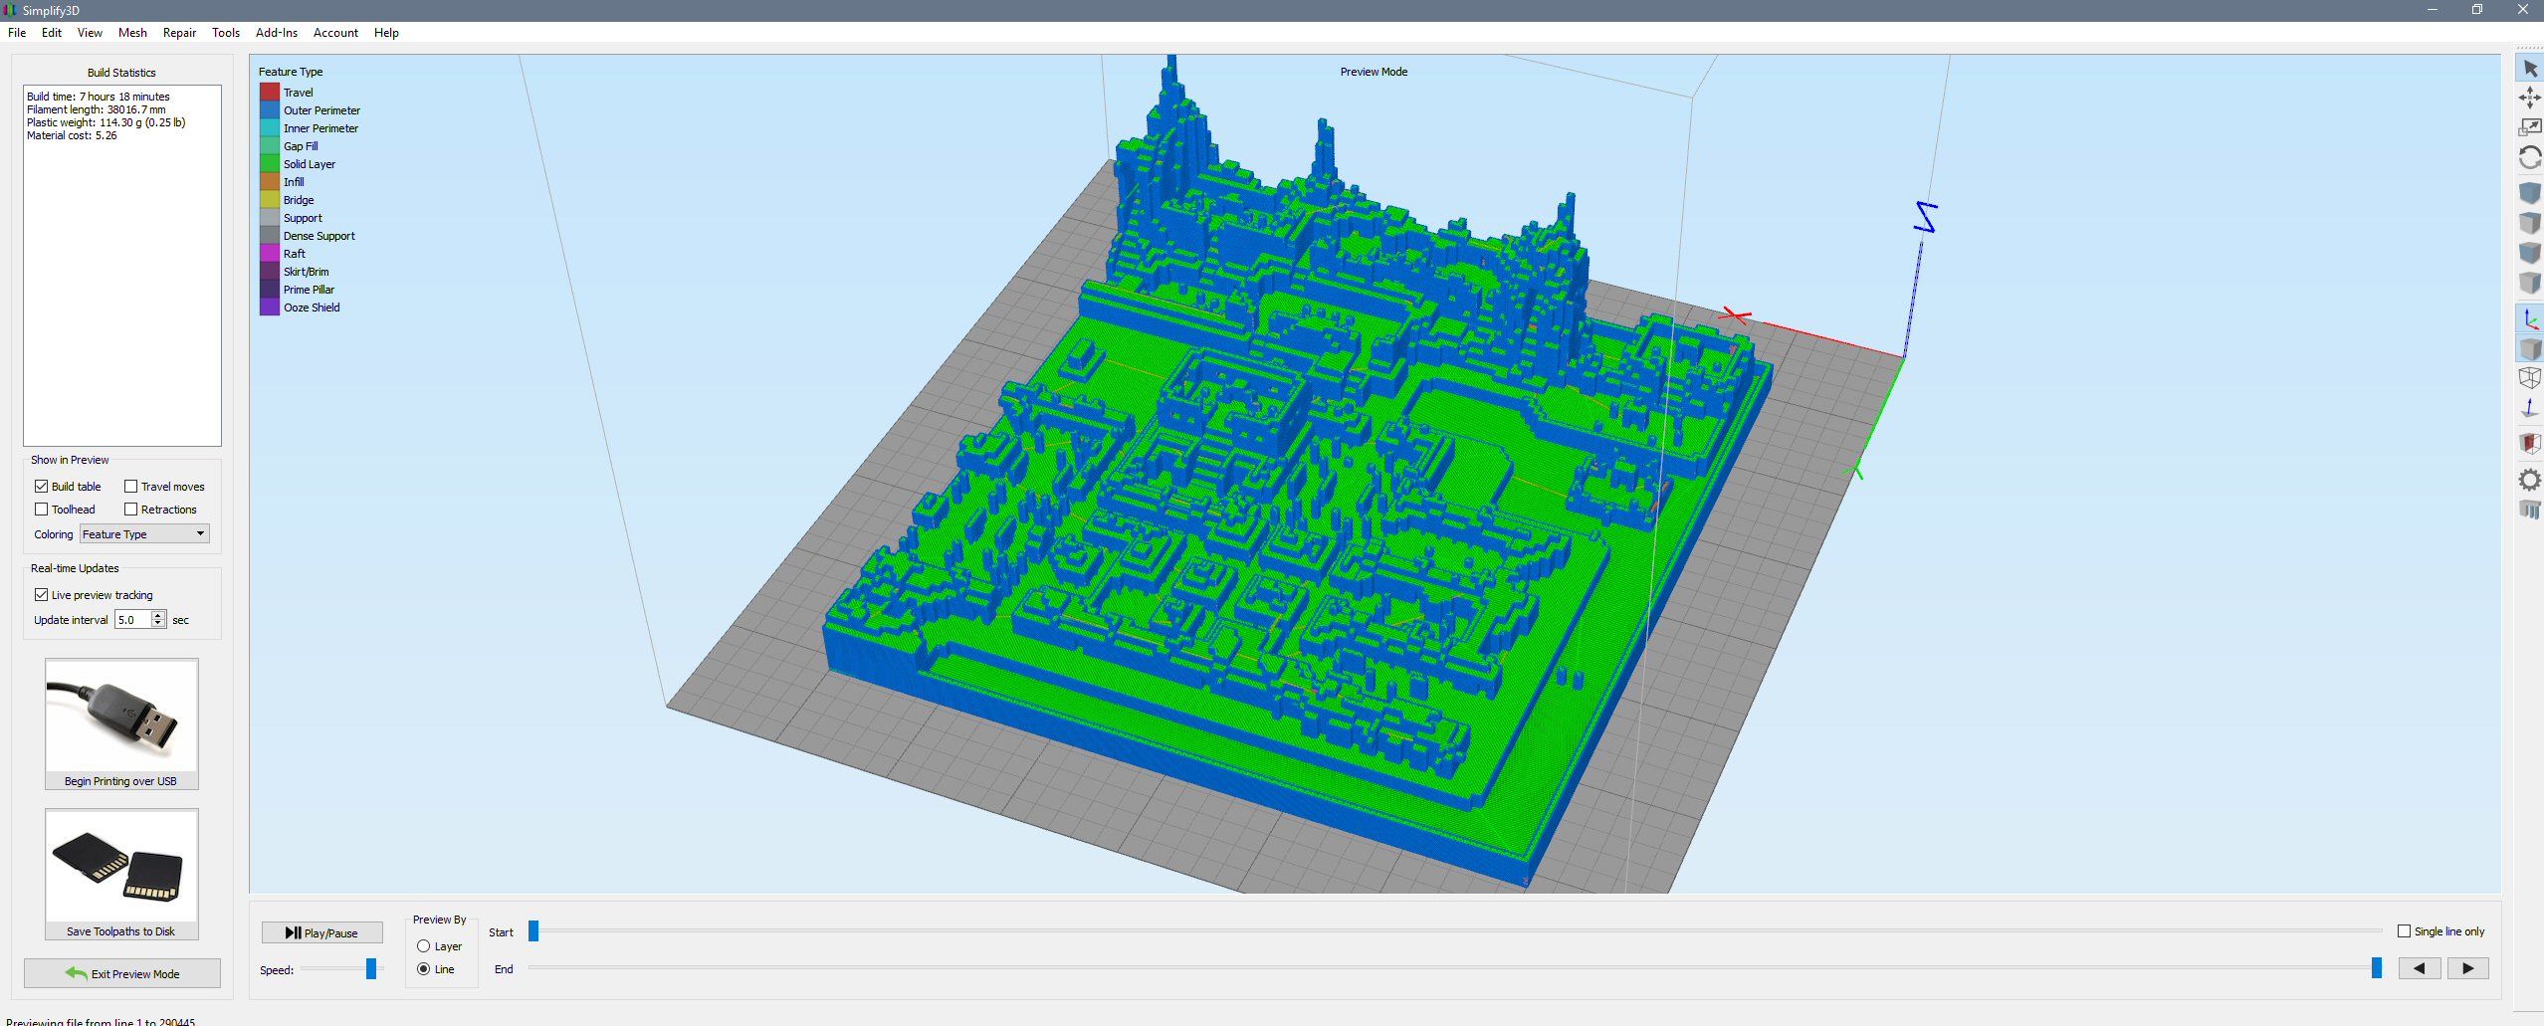Click the Speed slider handle

coord(371,969)
